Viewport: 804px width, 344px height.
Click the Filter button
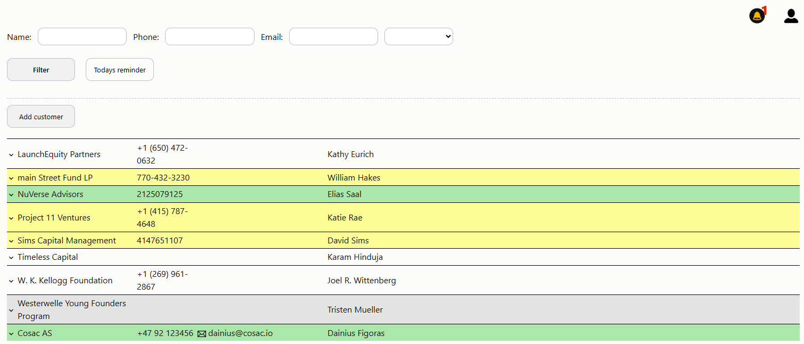(x=41, y=70)
